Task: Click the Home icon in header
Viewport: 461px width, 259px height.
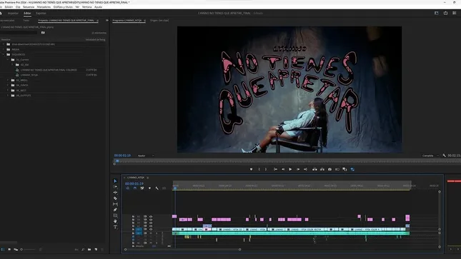Action: [1, 14]
